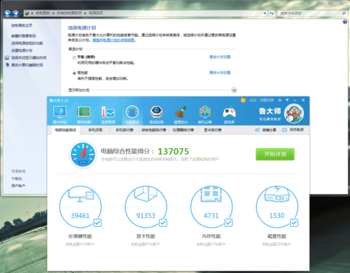
Task: Click the 保存截屏 camera screenshot icon
Action: [284, 130]
